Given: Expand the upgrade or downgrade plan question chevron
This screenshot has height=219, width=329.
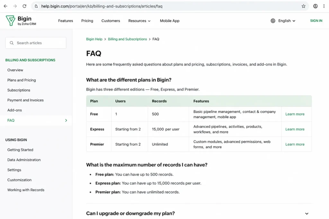Looking at the screenshot, I should pyautogui.click(x=307, y=214).
